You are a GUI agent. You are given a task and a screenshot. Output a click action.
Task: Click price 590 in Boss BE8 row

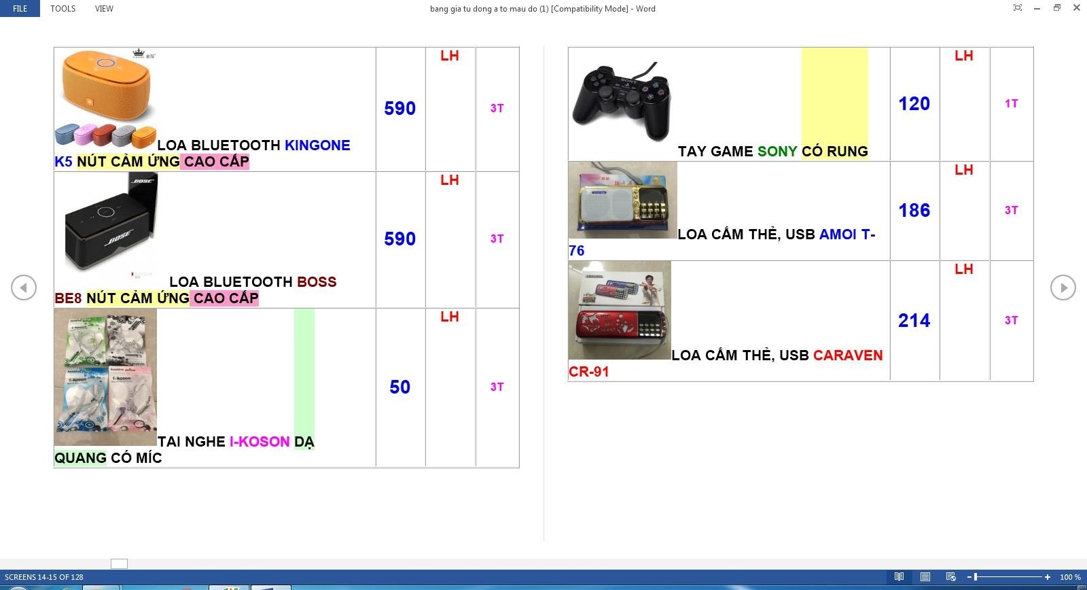[x=400, y=239]
